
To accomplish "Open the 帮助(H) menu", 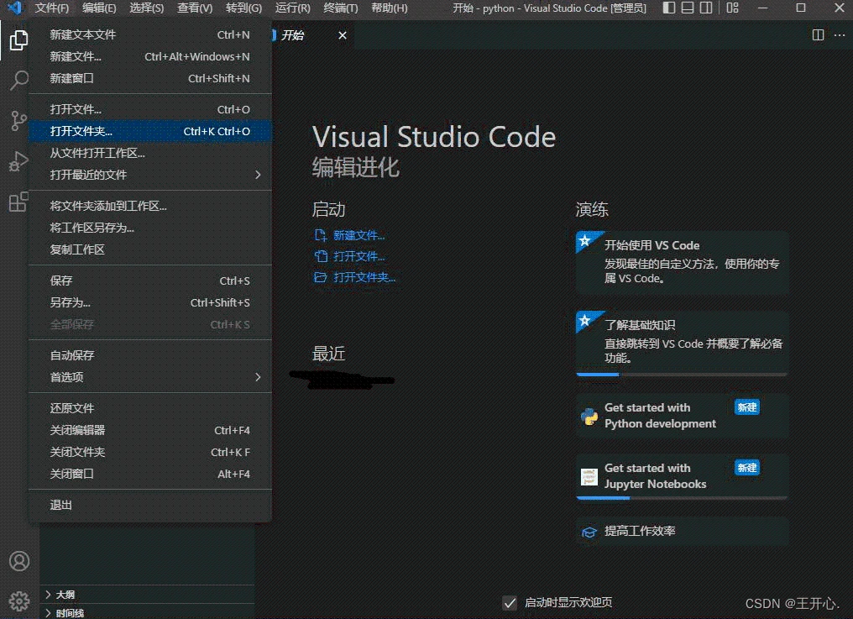I will coord(389,8).
